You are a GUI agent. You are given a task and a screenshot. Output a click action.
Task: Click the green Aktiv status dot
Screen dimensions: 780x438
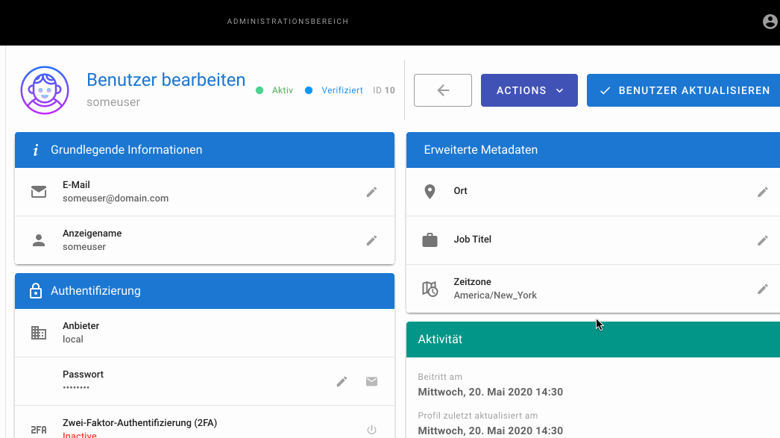click(260, 90)
